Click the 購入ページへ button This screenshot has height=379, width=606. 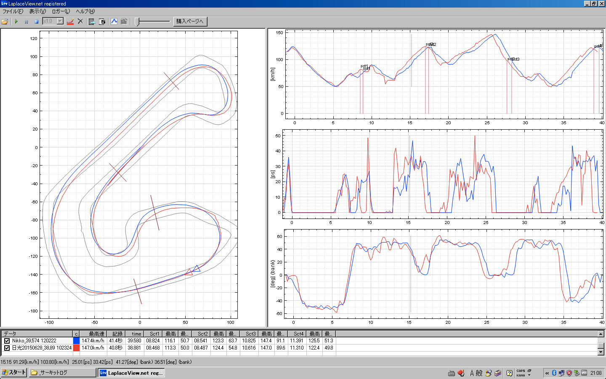(190, 21)
